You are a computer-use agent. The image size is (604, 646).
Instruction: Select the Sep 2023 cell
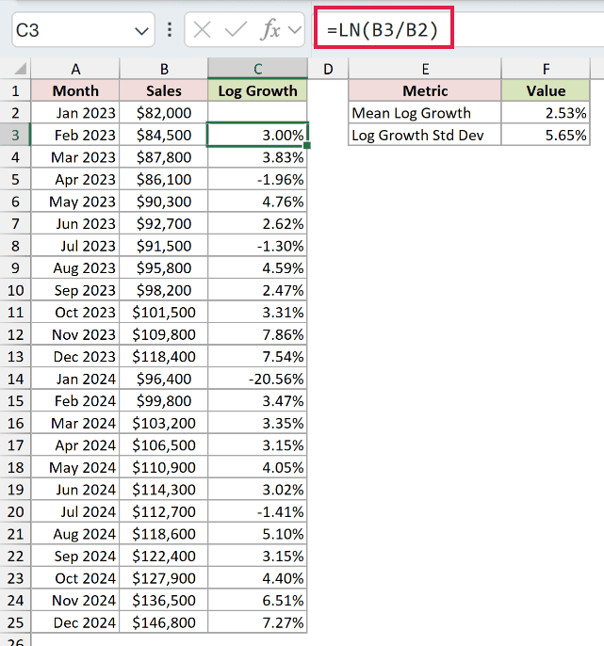click(75, 290)
